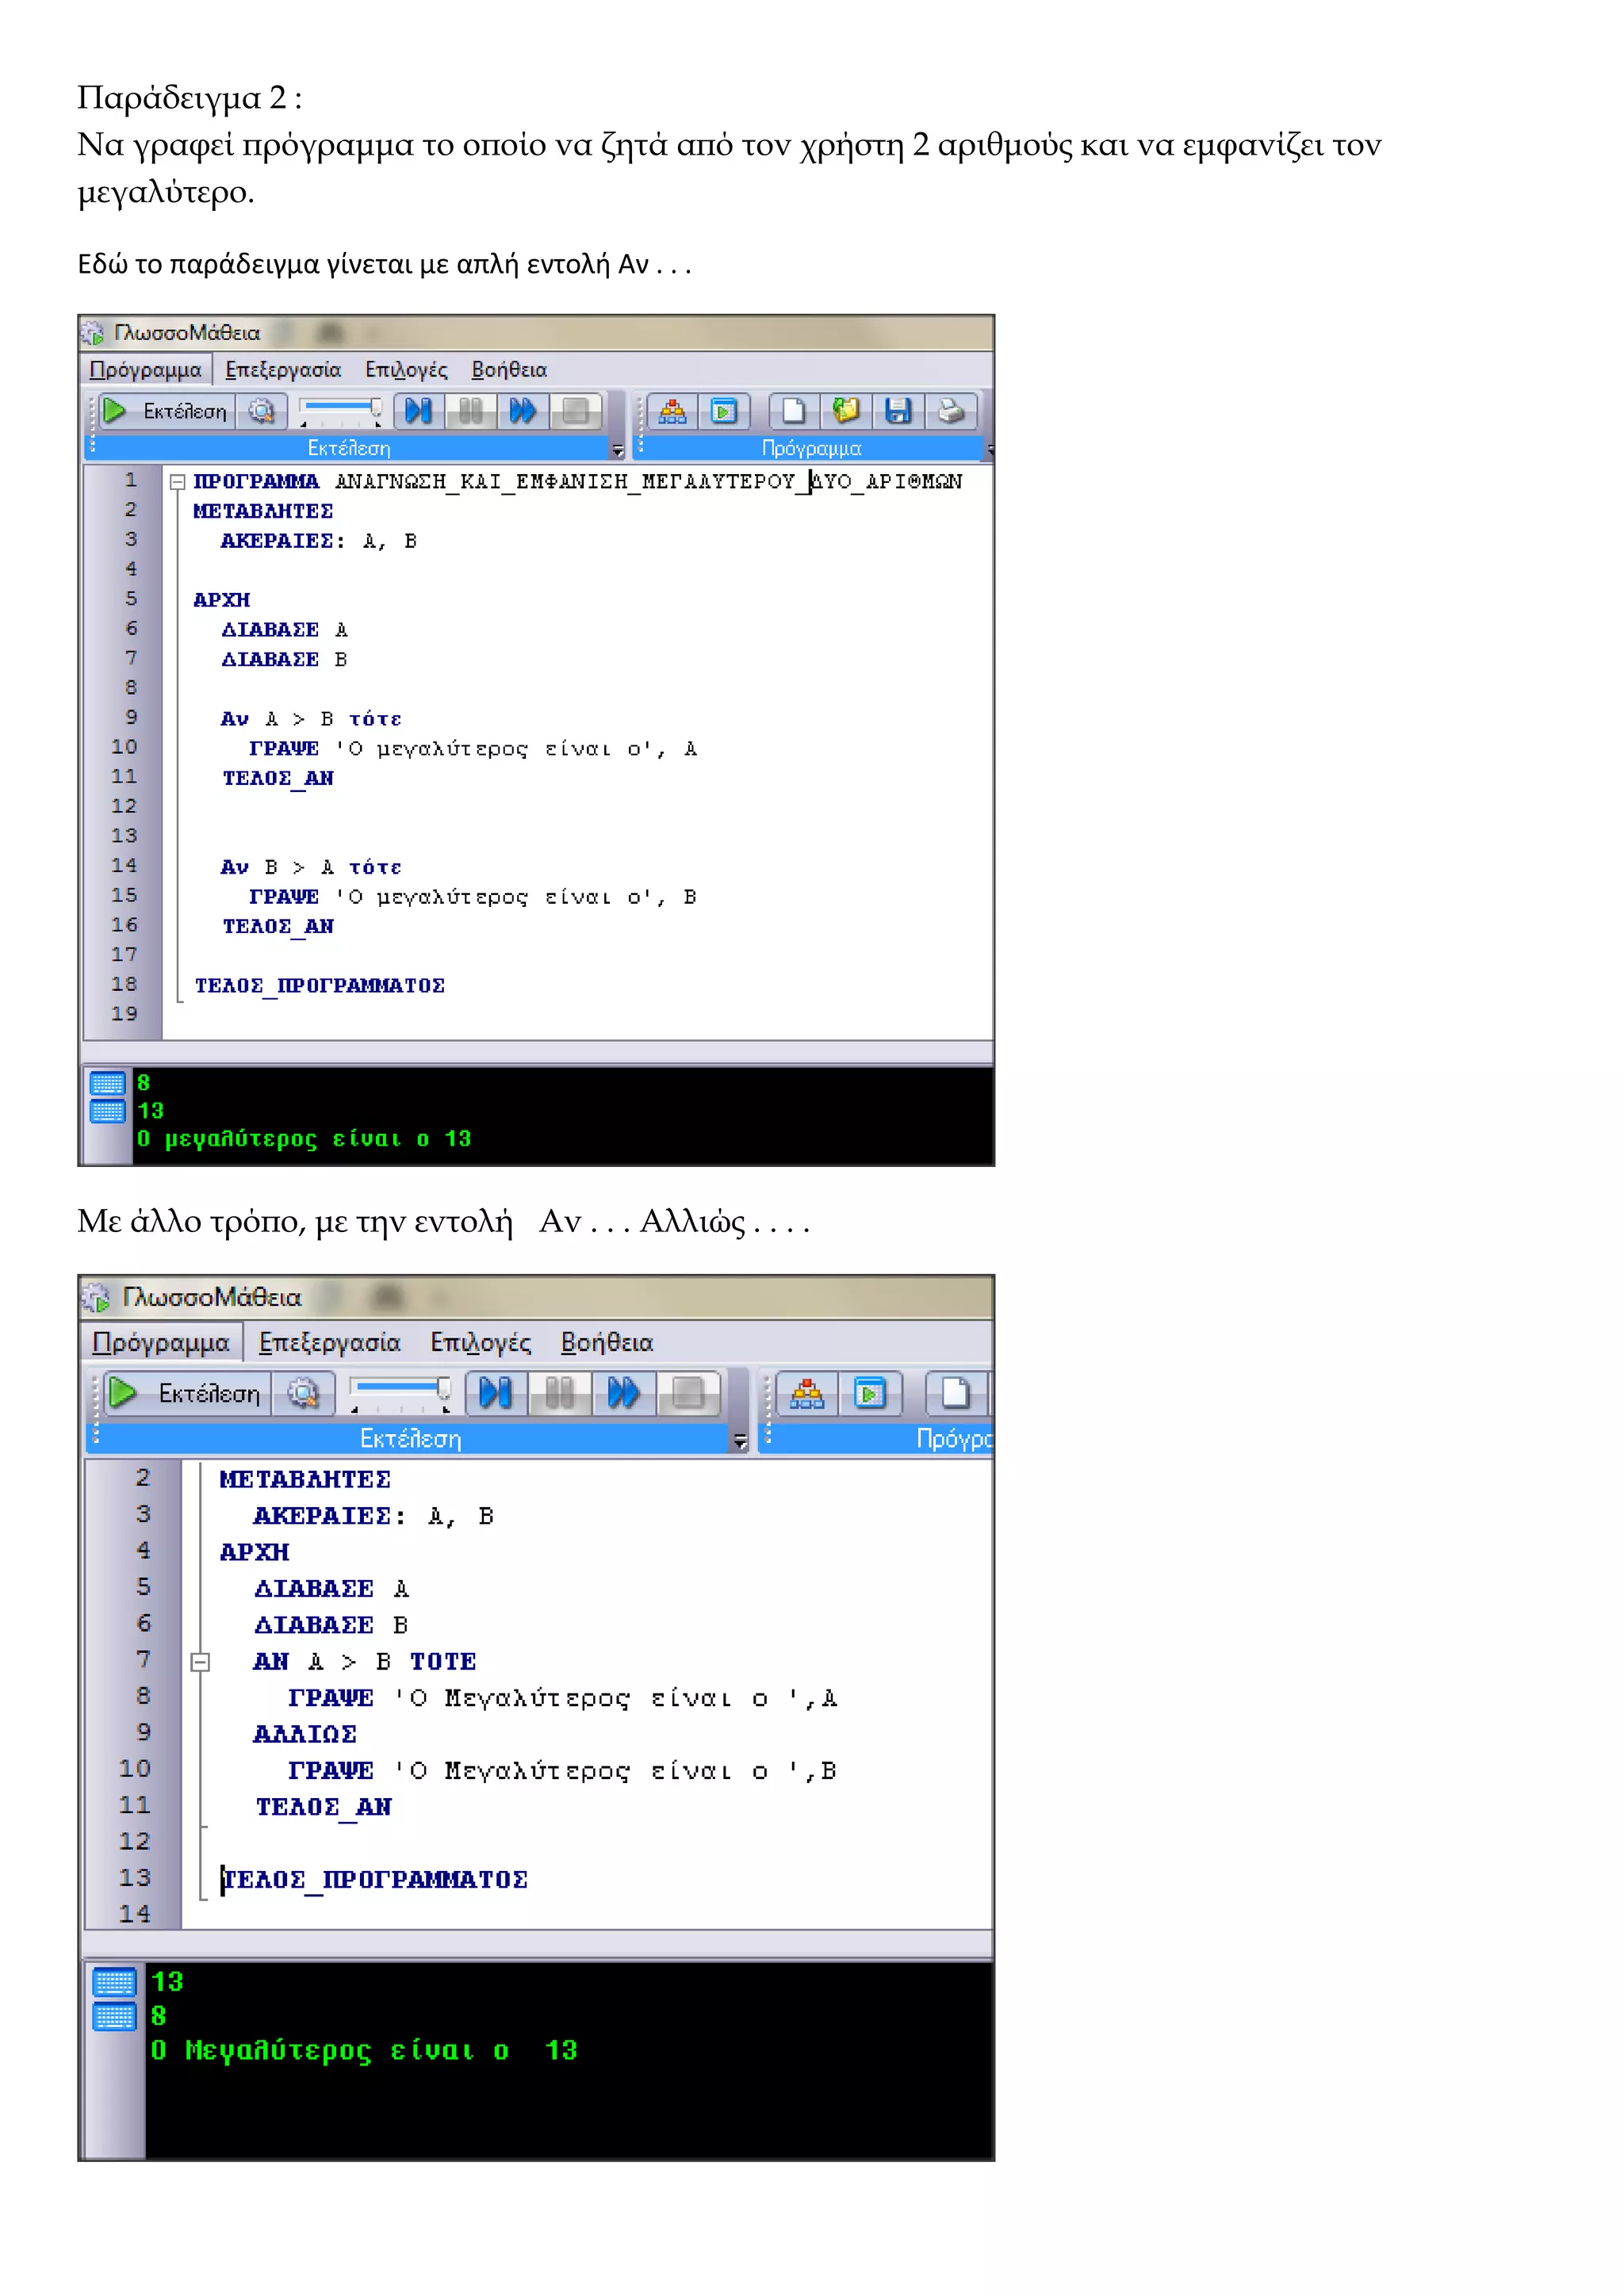Click the new blank document icon in upper toolbar
Screen dimensions: 1624x2296
(x=793, y=411)
